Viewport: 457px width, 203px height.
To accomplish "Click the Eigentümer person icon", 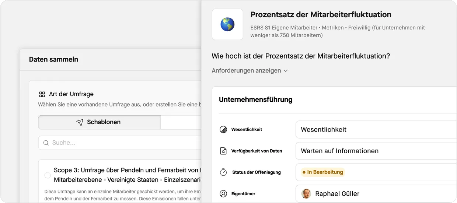I will 223,194.
